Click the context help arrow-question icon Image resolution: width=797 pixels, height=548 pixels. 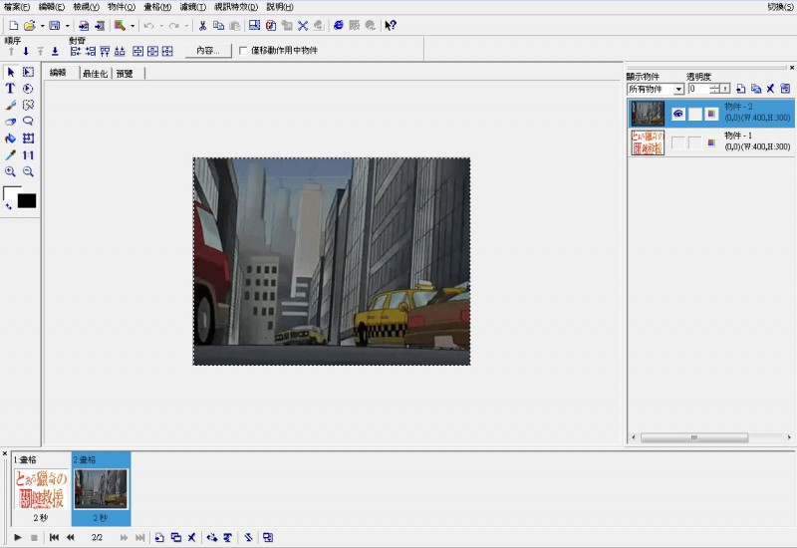391,26
